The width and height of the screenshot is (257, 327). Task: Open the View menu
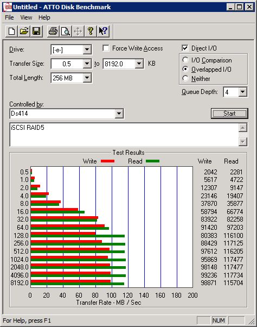pos(26,17)
